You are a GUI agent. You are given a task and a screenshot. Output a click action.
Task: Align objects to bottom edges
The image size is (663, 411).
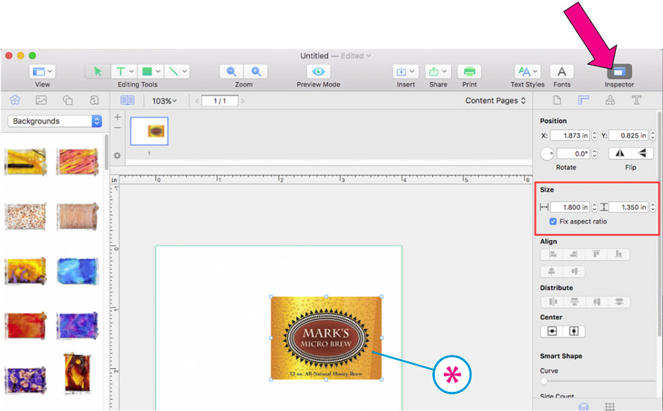click(x=619, y=254)
